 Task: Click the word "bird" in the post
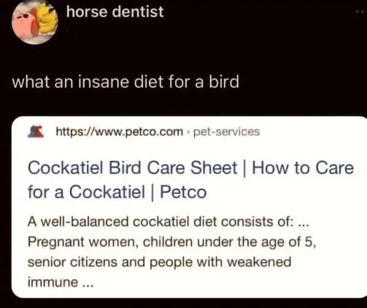pos(224,81)
